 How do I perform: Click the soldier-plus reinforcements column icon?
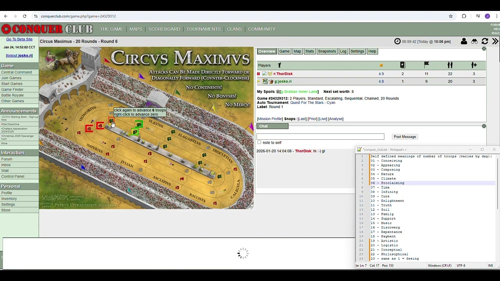pos(474,65)
